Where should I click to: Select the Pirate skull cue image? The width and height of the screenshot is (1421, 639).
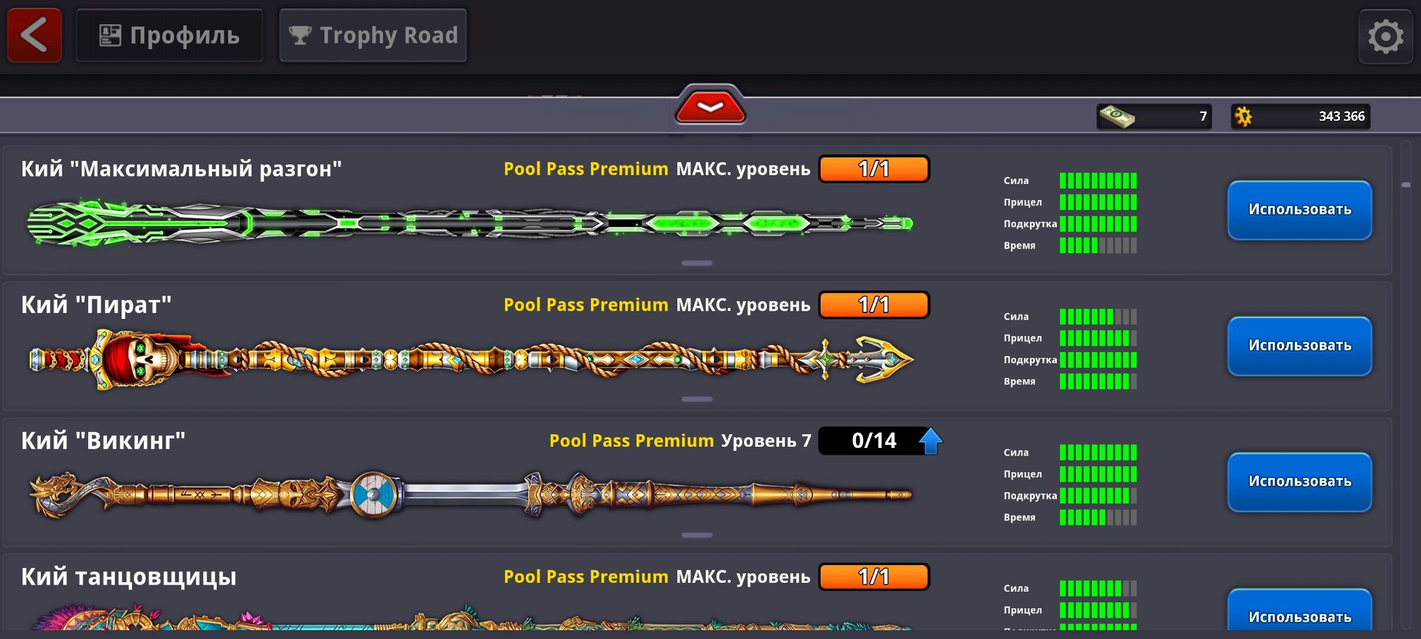tap(471, 359)
